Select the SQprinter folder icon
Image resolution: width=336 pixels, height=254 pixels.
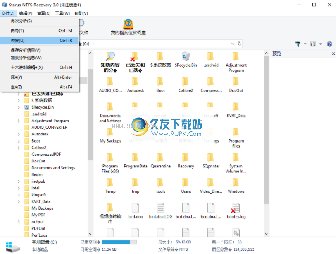click(211, 157)
